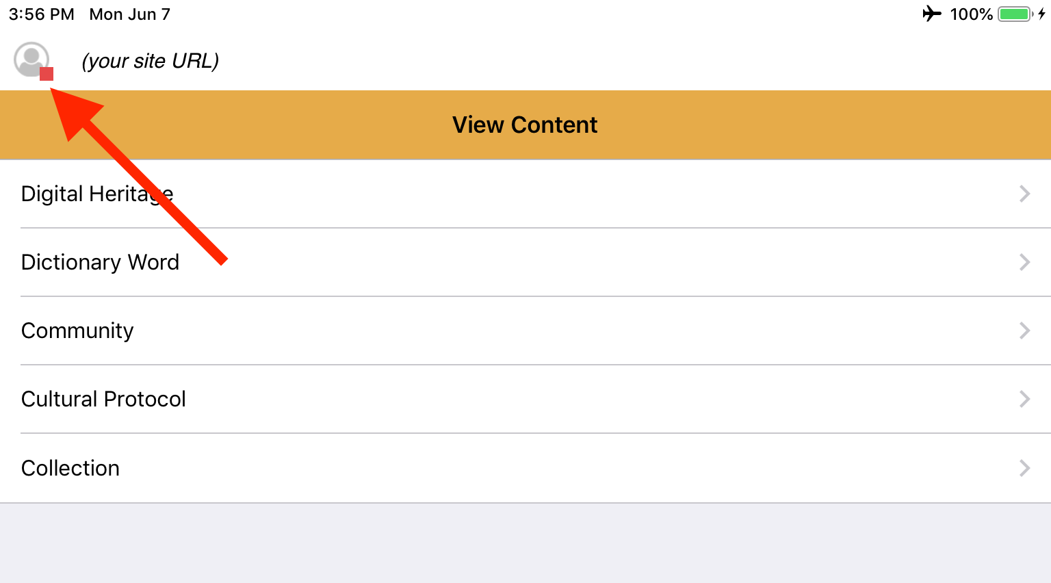This screenshot has width=1051, height=583.
Task: Click the battery icon in the status bar
Action: click(1015, 14)
